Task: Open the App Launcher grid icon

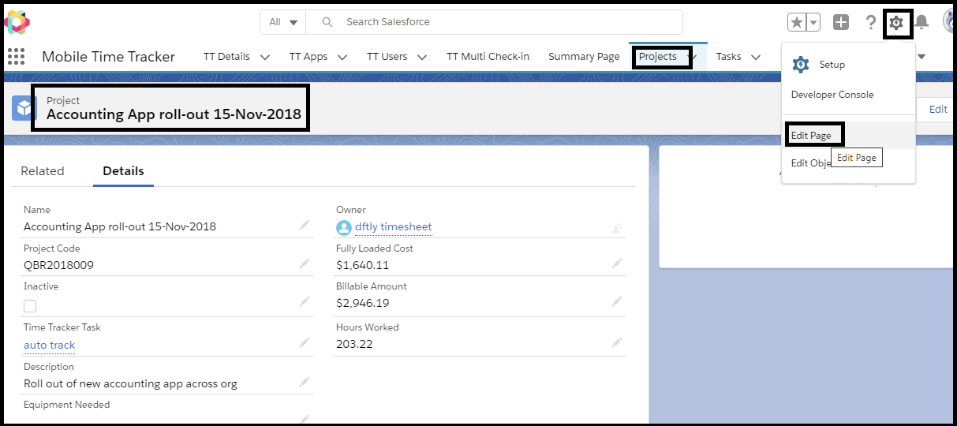Action: tap(16, 56)
